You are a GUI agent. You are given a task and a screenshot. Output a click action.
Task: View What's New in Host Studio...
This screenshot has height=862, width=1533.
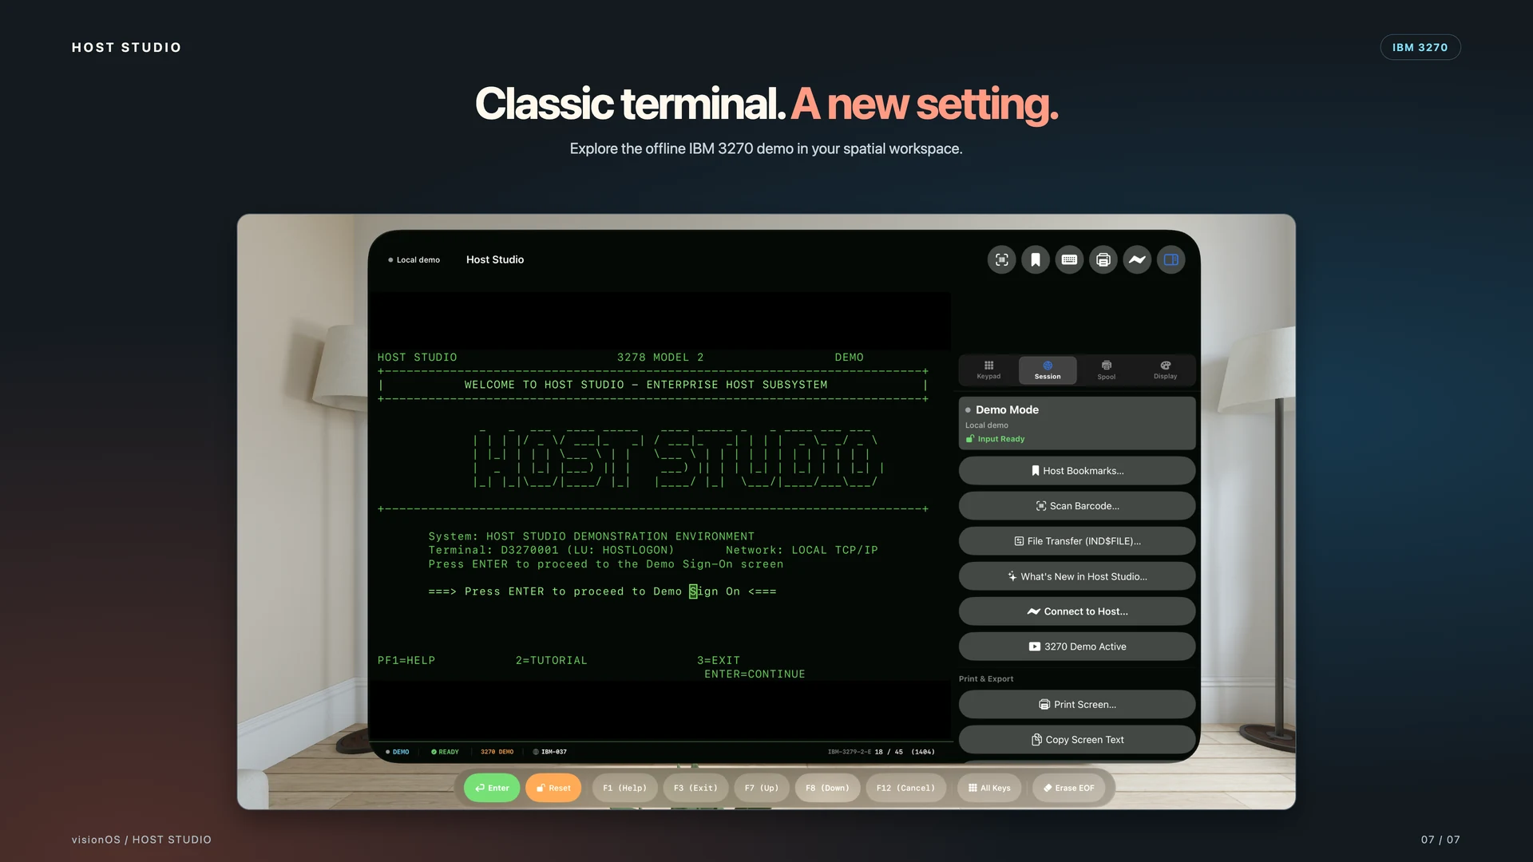[x=1077, y=576]
